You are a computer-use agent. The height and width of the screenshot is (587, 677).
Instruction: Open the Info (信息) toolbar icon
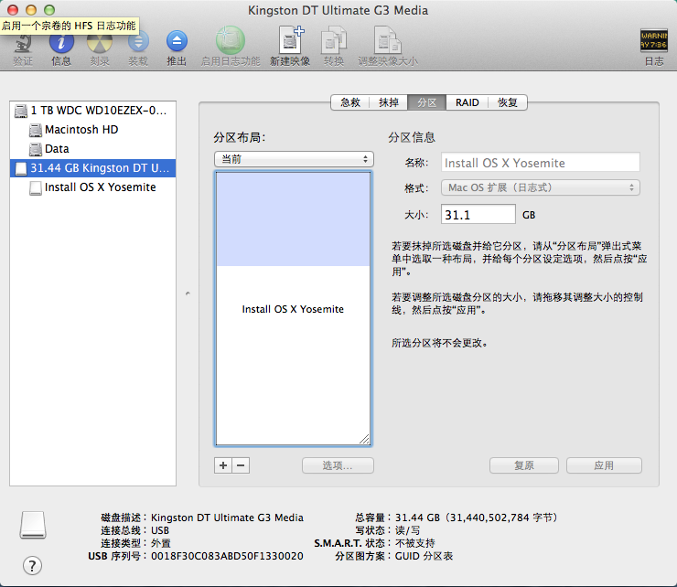[x=61, y=42]
